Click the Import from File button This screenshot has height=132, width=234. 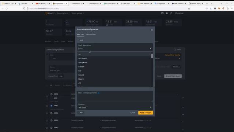tap(61, 76)
